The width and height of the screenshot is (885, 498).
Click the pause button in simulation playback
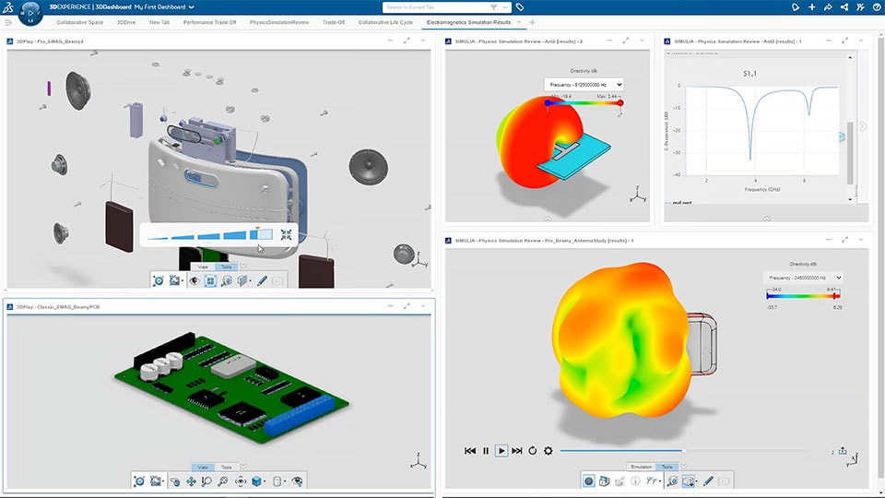click(486, 451)
